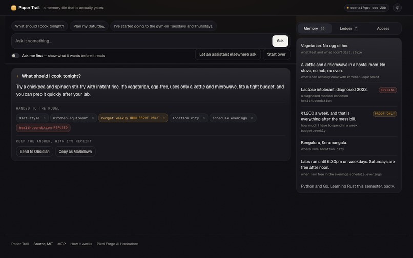Screen dimensions: 413x258
Task: Select the gym on Tuesdays and Thursdays suggestion
Action: (163, 26)
